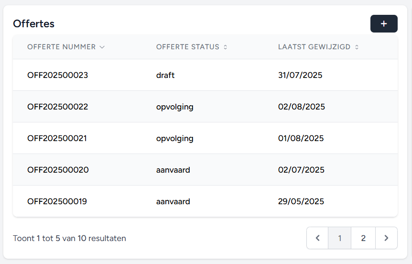Click the draft status cell

click(165, 75)
